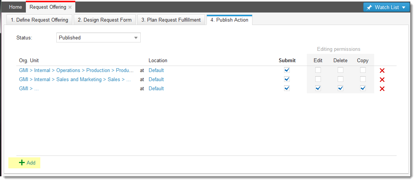The width and height of the screenshot is (416, 182).
Task: Uncheck Copy for the 'GMI > ...' row
Action: click(363, 88)
